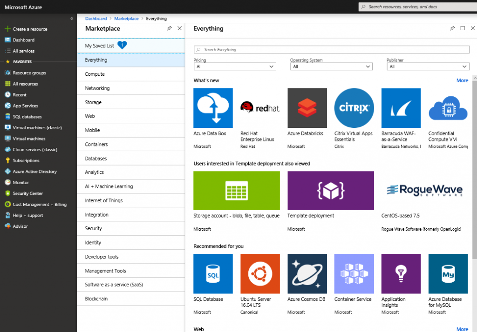Screen dimensions: 477x332
Task: Open Cloud services (classic) icon
Action: (7, 149)
